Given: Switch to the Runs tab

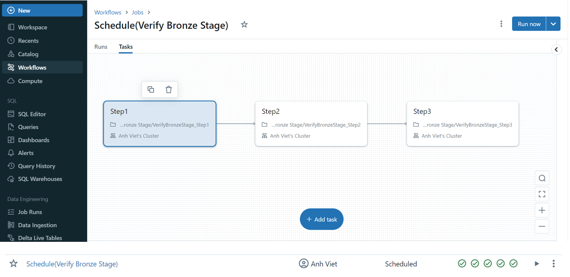Looking at the screenshot, I should click(x=100, y=47).
